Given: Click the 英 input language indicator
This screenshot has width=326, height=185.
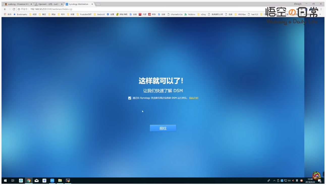Looking at the screenshot, I should [x=297, y=180].
